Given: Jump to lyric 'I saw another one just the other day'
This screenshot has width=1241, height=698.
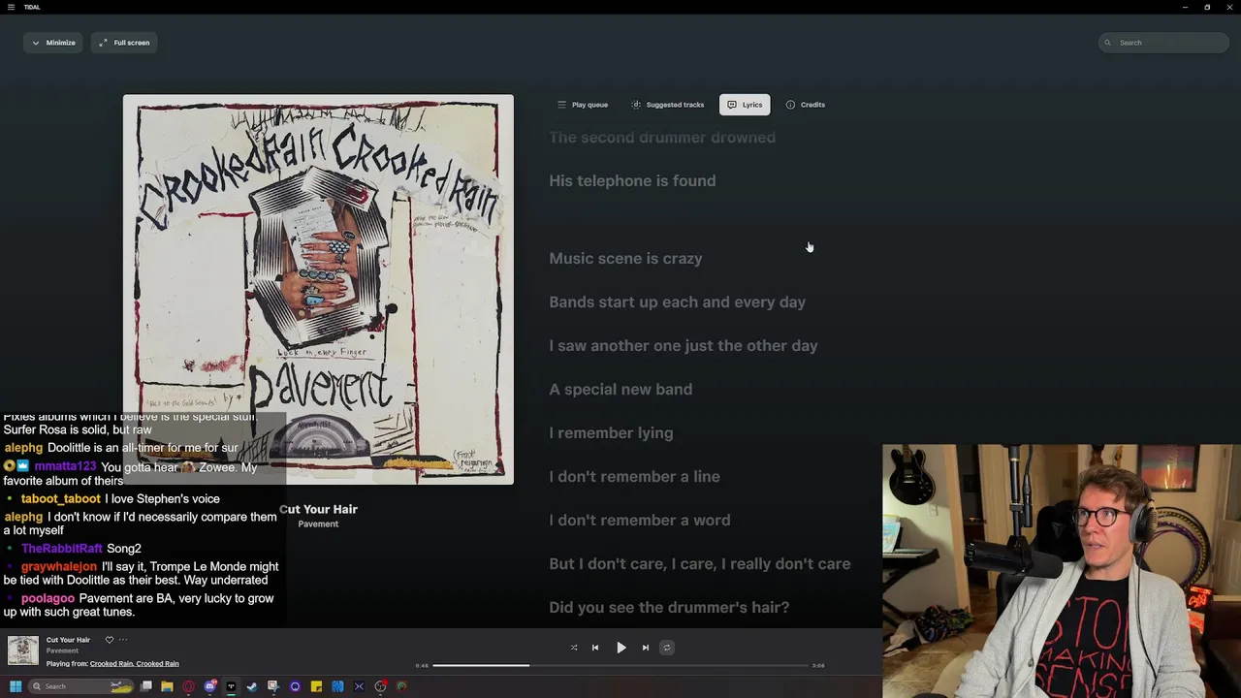Looking at the screenshot, I should tap(684, 346).
